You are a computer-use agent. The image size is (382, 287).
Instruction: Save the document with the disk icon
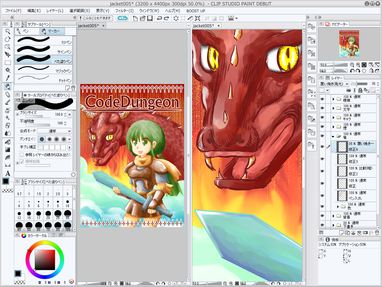click(150, 18)
